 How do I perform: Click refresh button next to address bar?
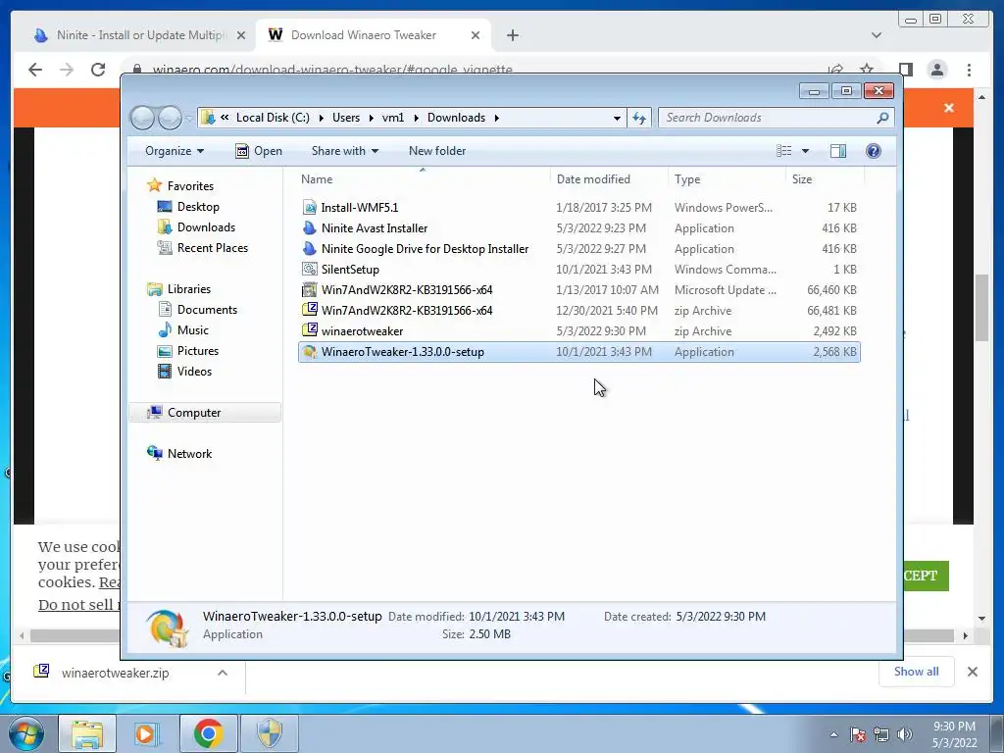639,118
